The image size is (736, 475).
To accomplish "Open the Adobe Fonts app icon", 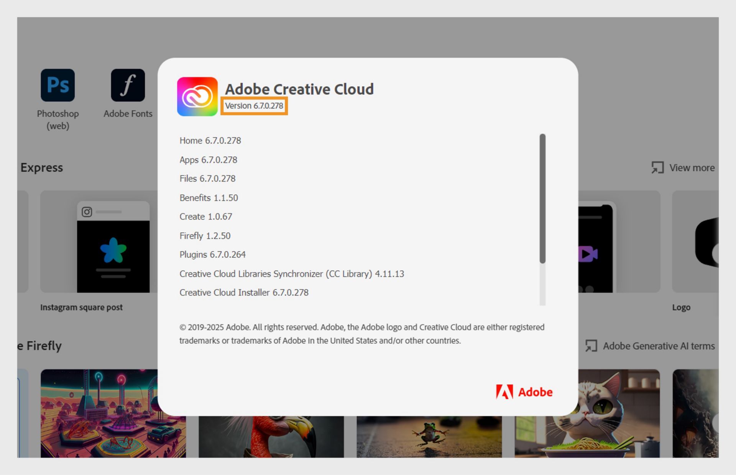I will tap(128, 85).
